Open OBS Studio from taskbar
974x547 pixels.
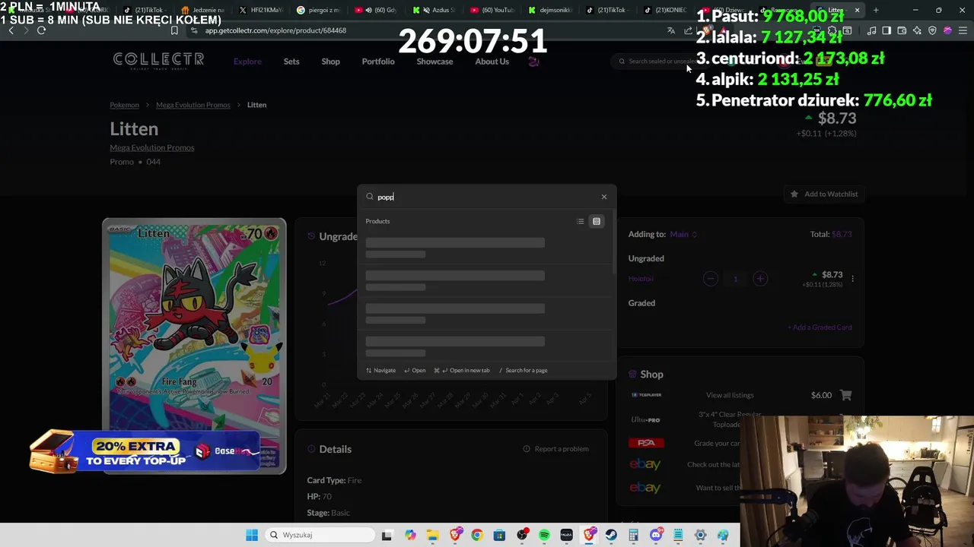(522, 535)
